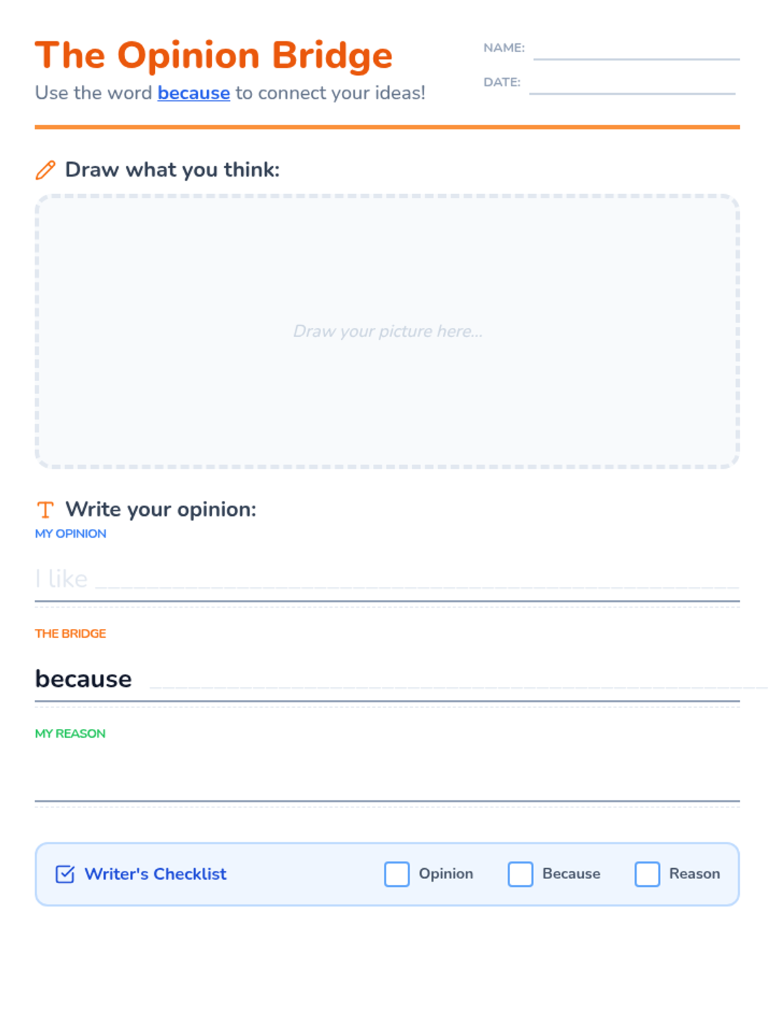Viewport: 774px width, 1032px height.
Task: Open the underlined 'because' link
Action: point(193,93)
